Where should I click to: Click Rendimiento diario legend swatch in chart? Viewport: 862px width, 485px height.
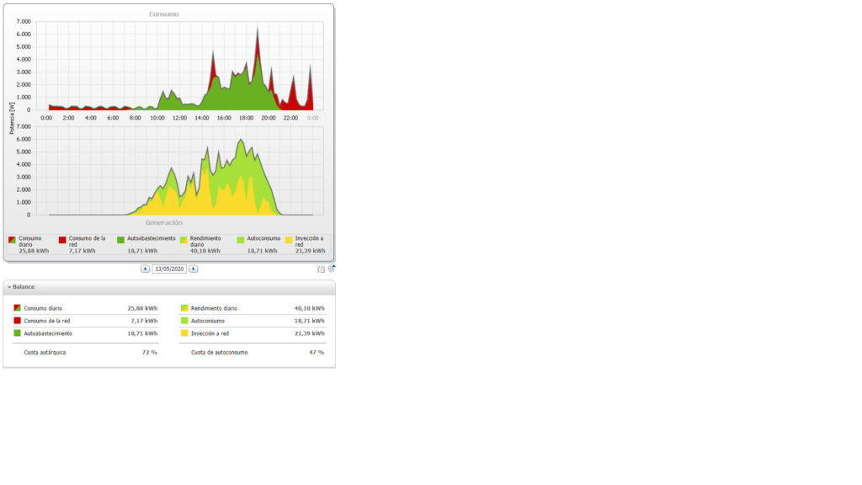(x=184, y=240)
